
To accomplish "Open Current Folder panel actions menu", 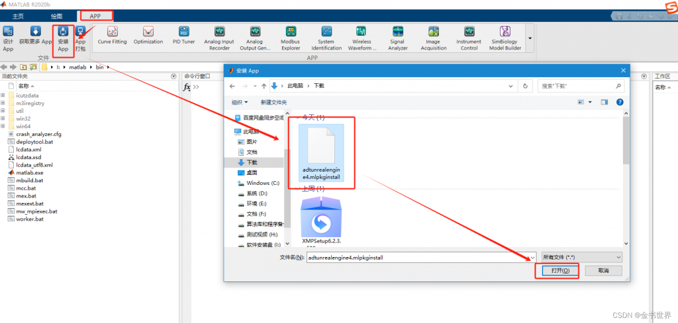I will point(174,77).
